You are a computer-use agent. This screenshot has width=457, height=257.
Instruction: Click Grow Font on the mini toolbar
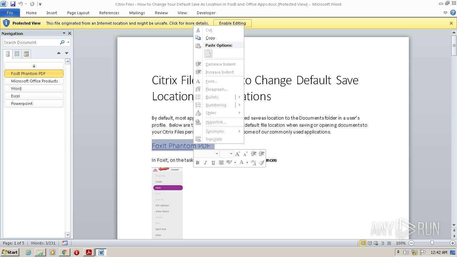(238, 154)
